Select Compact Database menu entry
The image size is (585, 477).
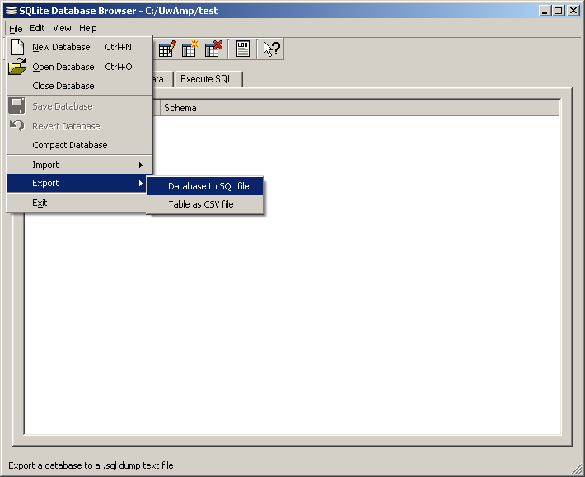tap(79, 145)
